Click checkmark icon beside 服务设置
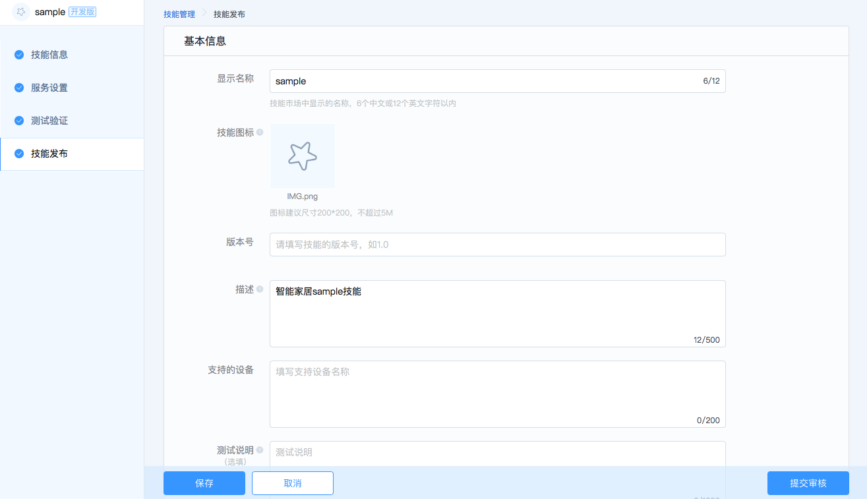The height and width of the screenshot is (499, 867). click(x=19, y=88)
